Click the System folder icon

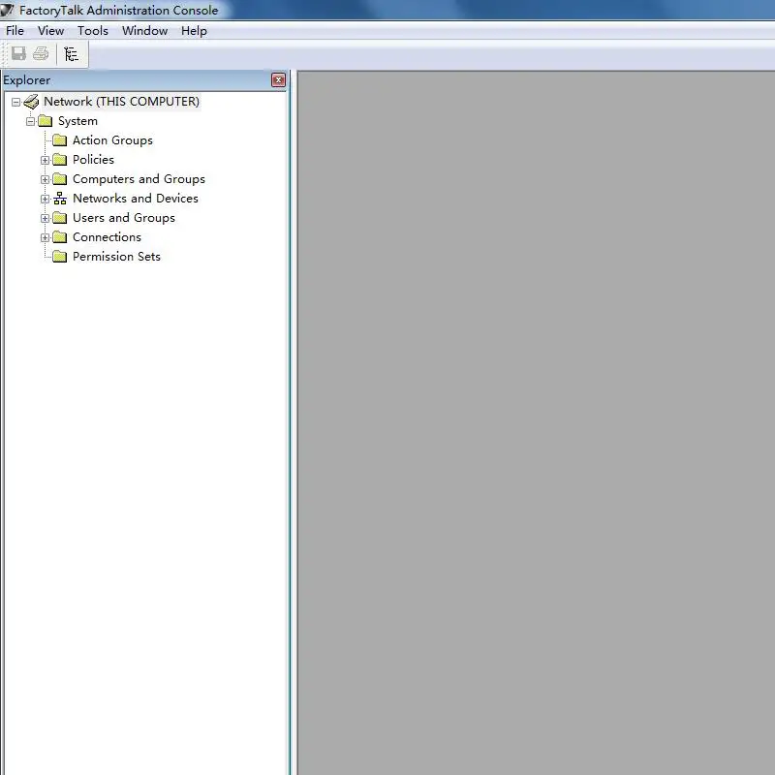tap(45, 121)
